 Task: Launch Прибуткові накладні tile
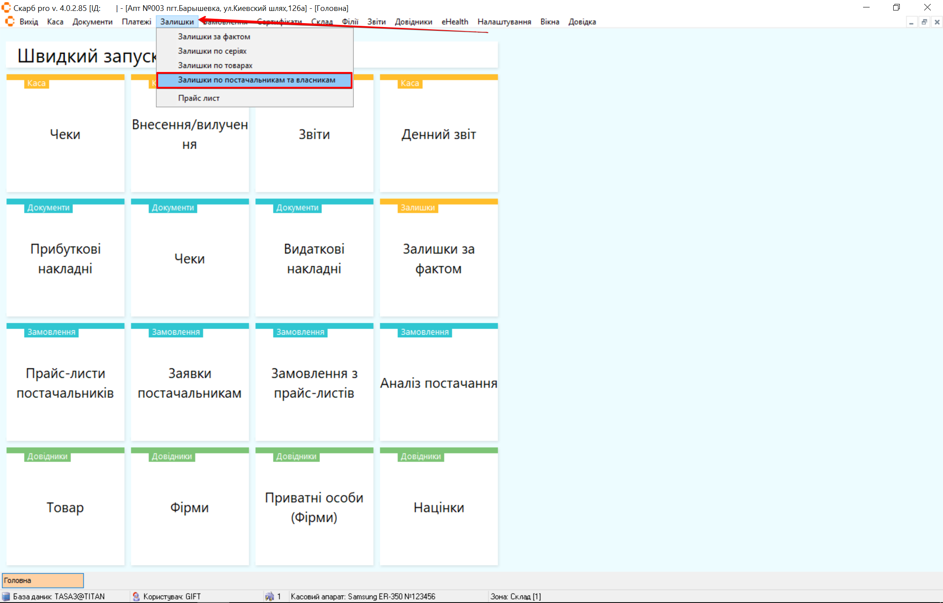[x=65, y=258]
